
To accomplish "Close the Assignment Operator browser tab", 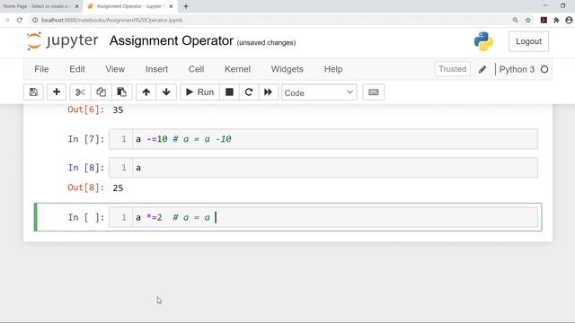I will point(171,6).
